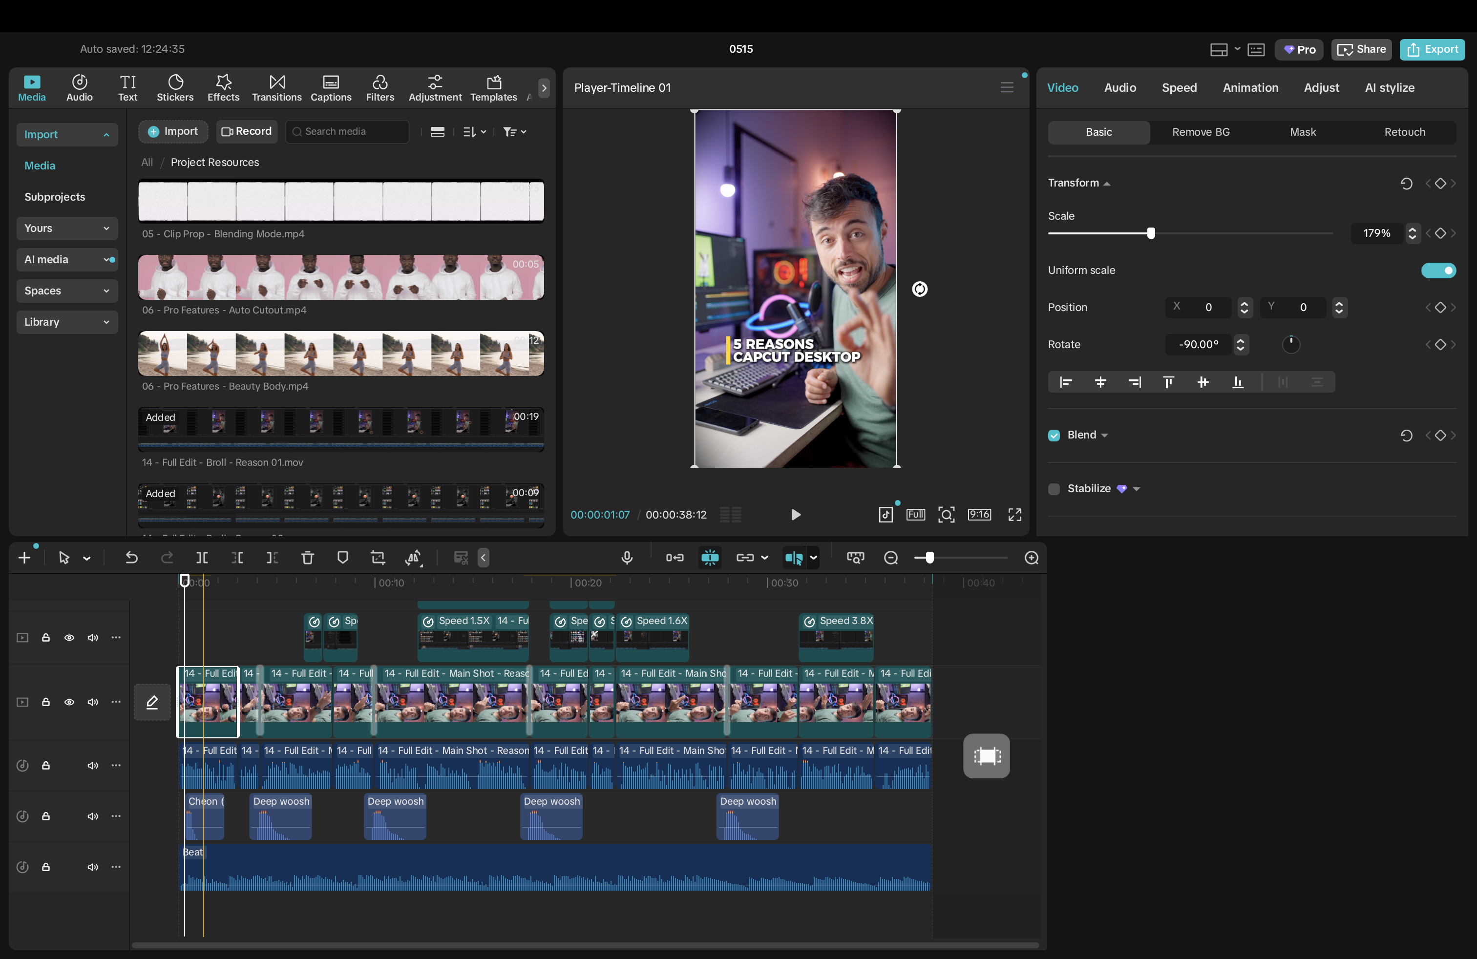Image resolution: width=1477 pixels, height=959 pixels.
Task: Open the Adjust inspector tab
Action: tap(1321, 87)
